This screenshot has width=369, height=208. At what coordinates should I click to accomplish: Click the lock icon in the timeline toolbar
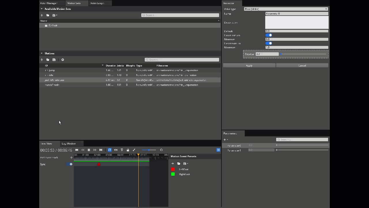tap(128, 150)
